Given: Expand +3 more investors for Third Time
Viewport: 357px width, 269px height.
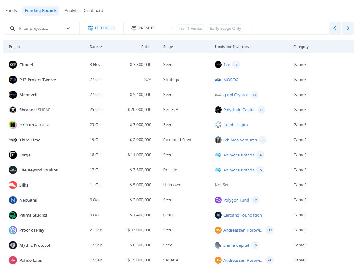Looking at the screenshot, I should (x=263, y=140).
